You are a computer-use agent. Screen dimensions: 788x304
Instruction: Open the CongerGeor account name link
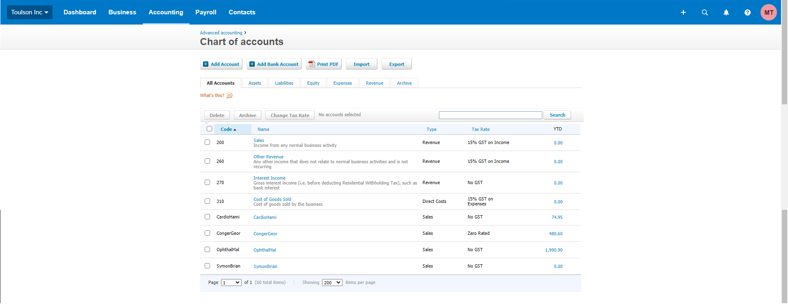coord(265,234)
